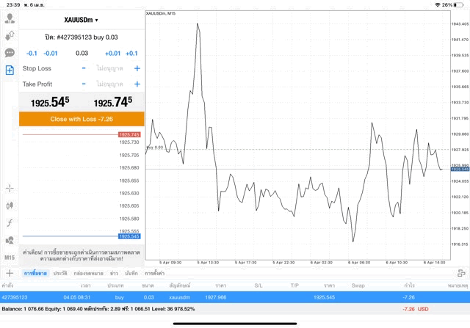Sort by Swap column header
This screenshot has width=470, height=328.
(x=358, y=285)
